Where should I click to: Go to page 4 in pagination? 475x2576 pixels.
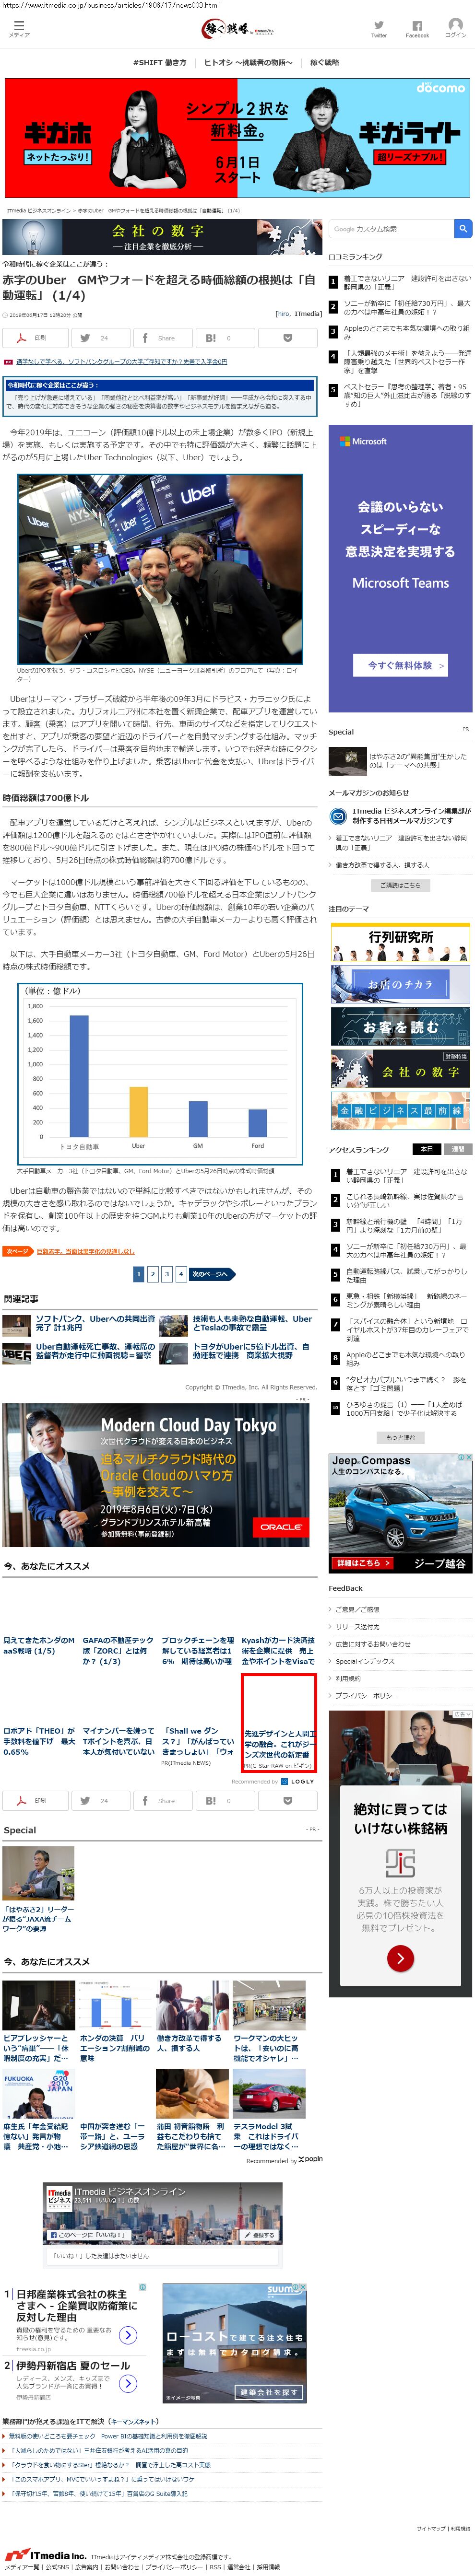(181, 1274)
